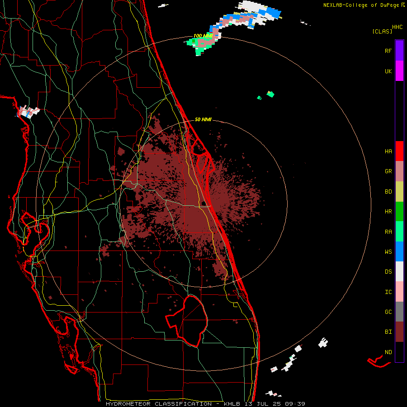Viewport: 407px width, 407px height.
Task: Click the RF legend label
Action: (x=388, y=51)
